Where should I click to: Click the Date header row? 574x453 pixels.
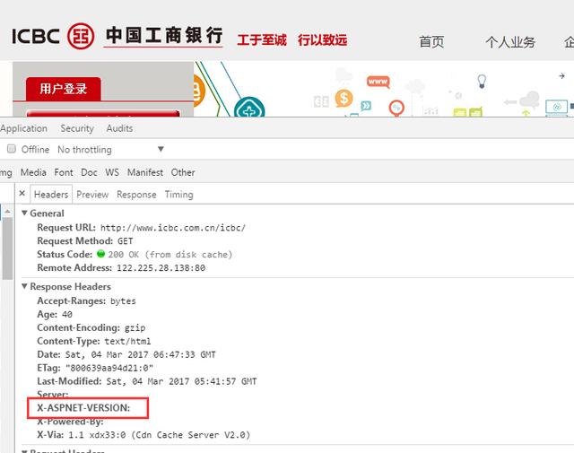[126, 354]
